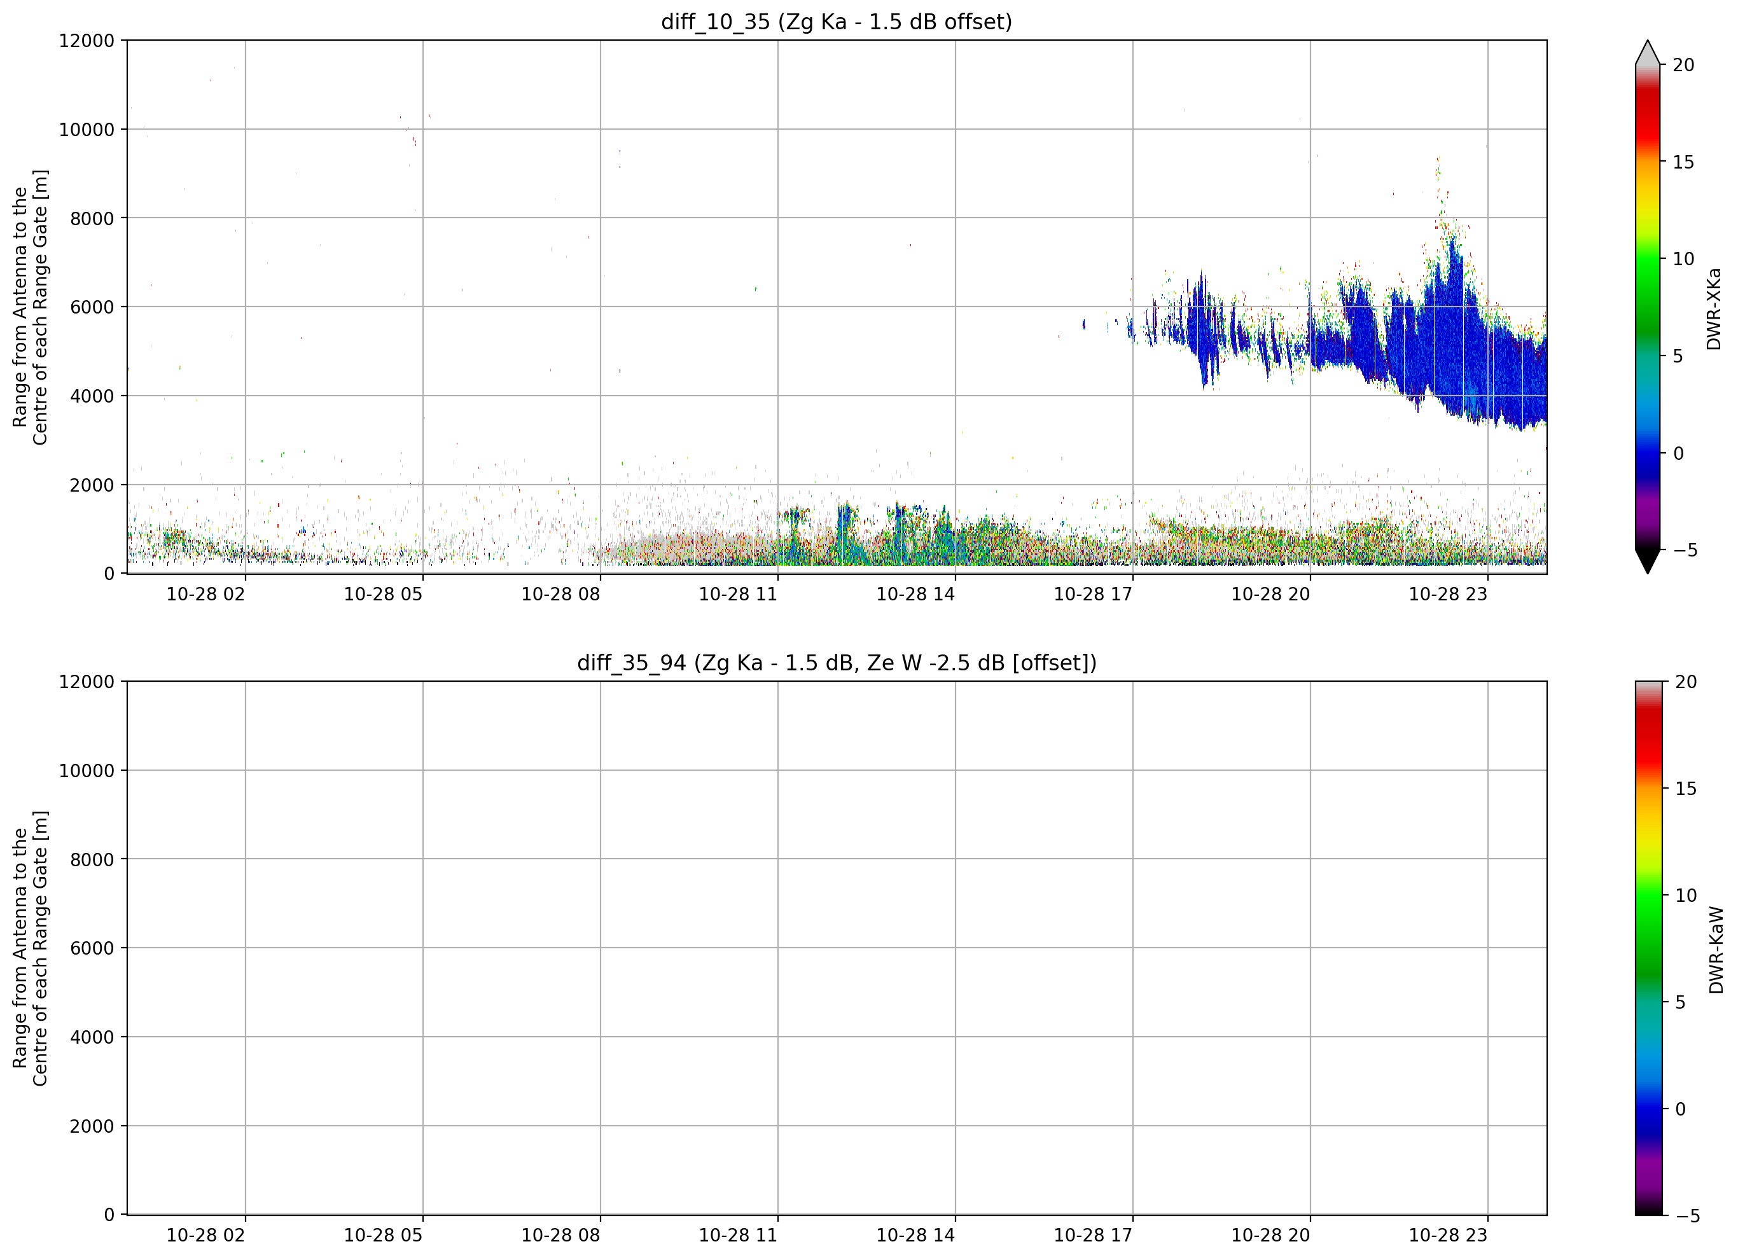The height and width of the screenshot is (1258, 1738).
Task: Click the "10-28 23" tick under the diff_10_35 plot
Action: [x=1447, y=594]
